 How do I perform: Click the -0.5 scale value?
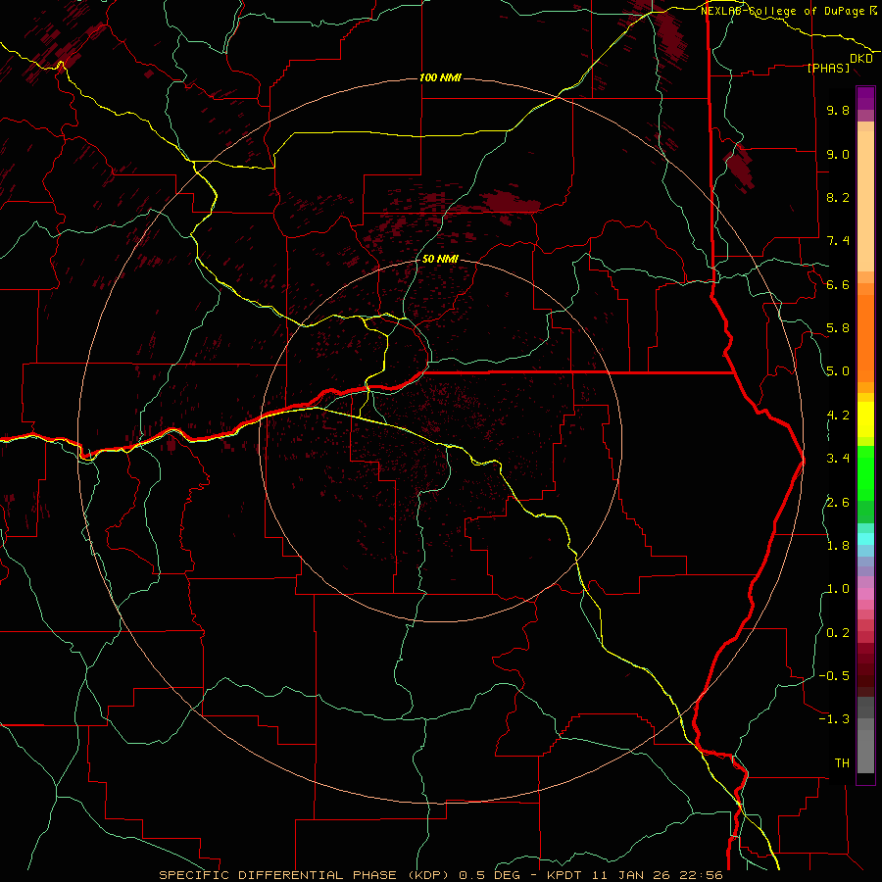click(x=834, y=676)
